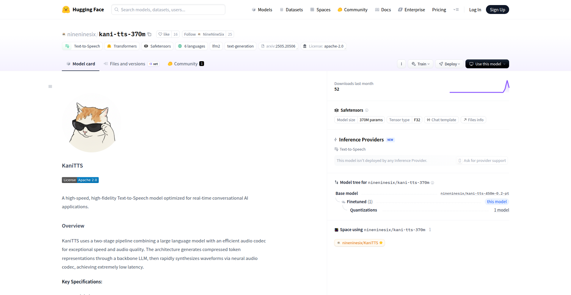
Task: Click the Model tree info icon
Action: point(432,183)
